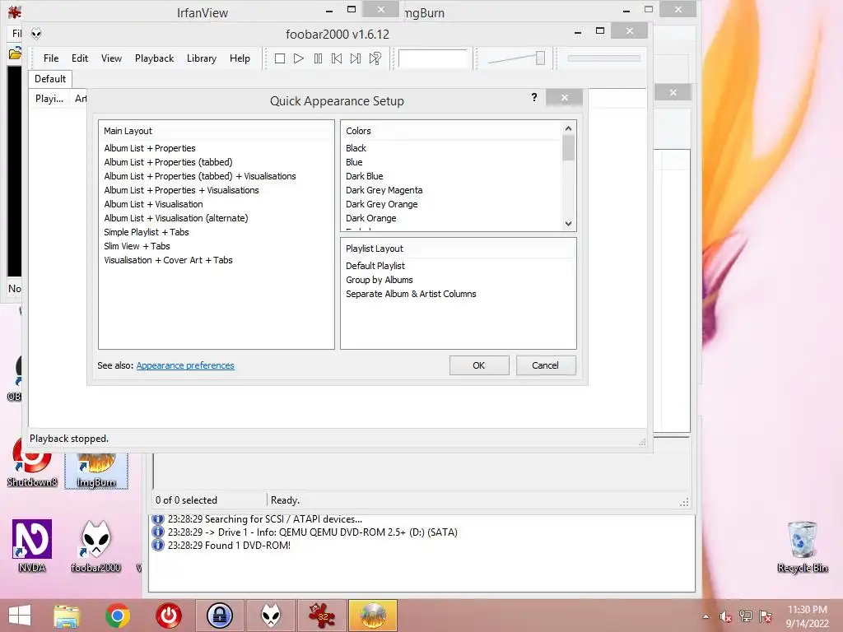
Task: Click the padlock app icon in taskbar
Action: click(219, 616)
